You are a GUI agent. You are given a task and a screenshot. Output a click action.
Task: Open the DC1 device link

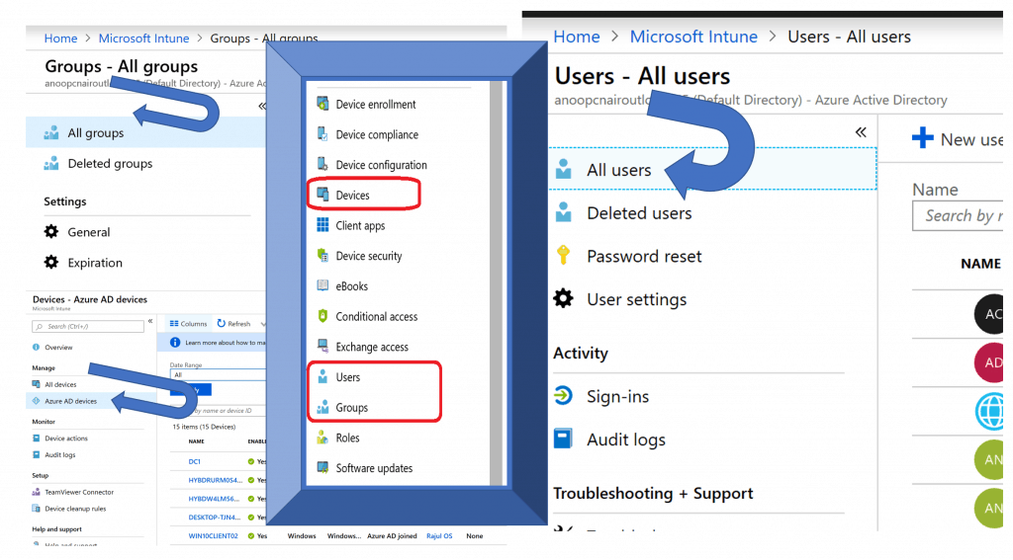[195, 462]
